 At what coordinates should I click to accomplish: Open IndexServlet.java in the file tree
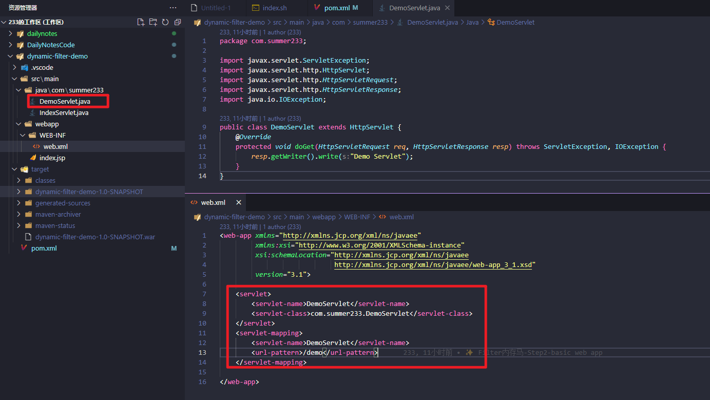point(64,112)
